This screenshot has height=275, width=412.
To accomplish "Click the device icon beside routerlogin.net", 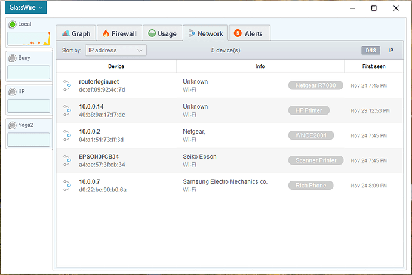I will (67, 85).
